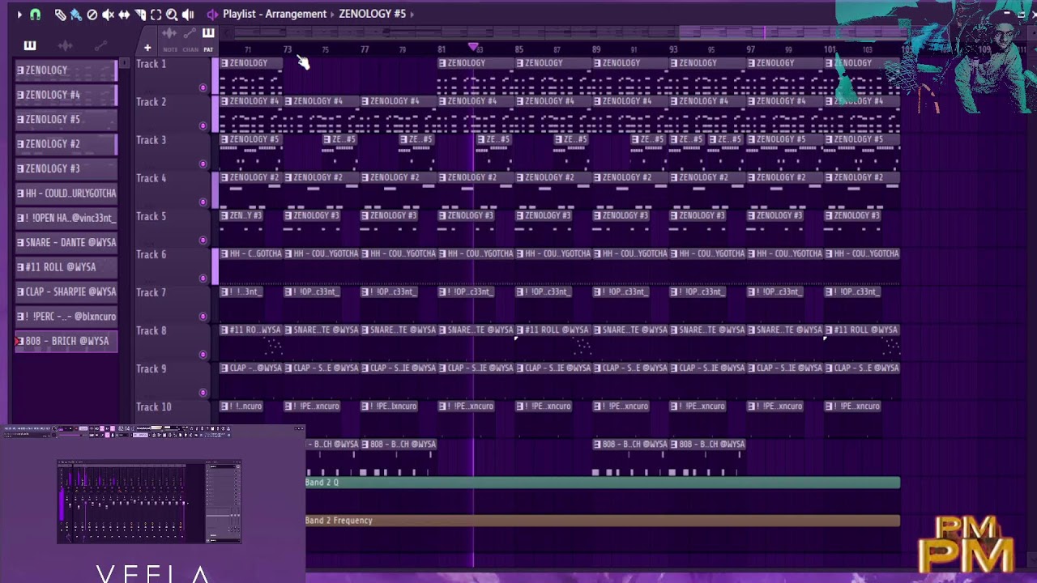This screenshot has width=1037, height=583.
Task: Switch clip focus to NOTE
Action: 170,49
